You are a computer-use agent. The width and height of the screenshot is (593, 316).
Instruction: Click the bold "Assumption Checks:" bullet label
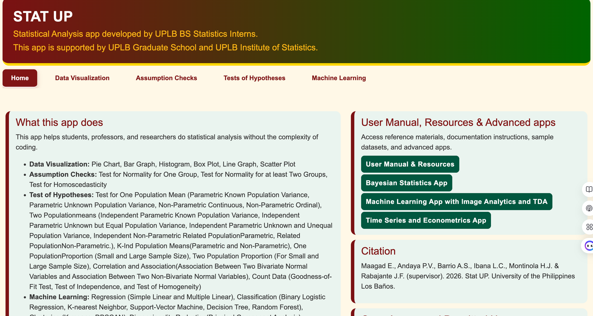coord(63,174)
